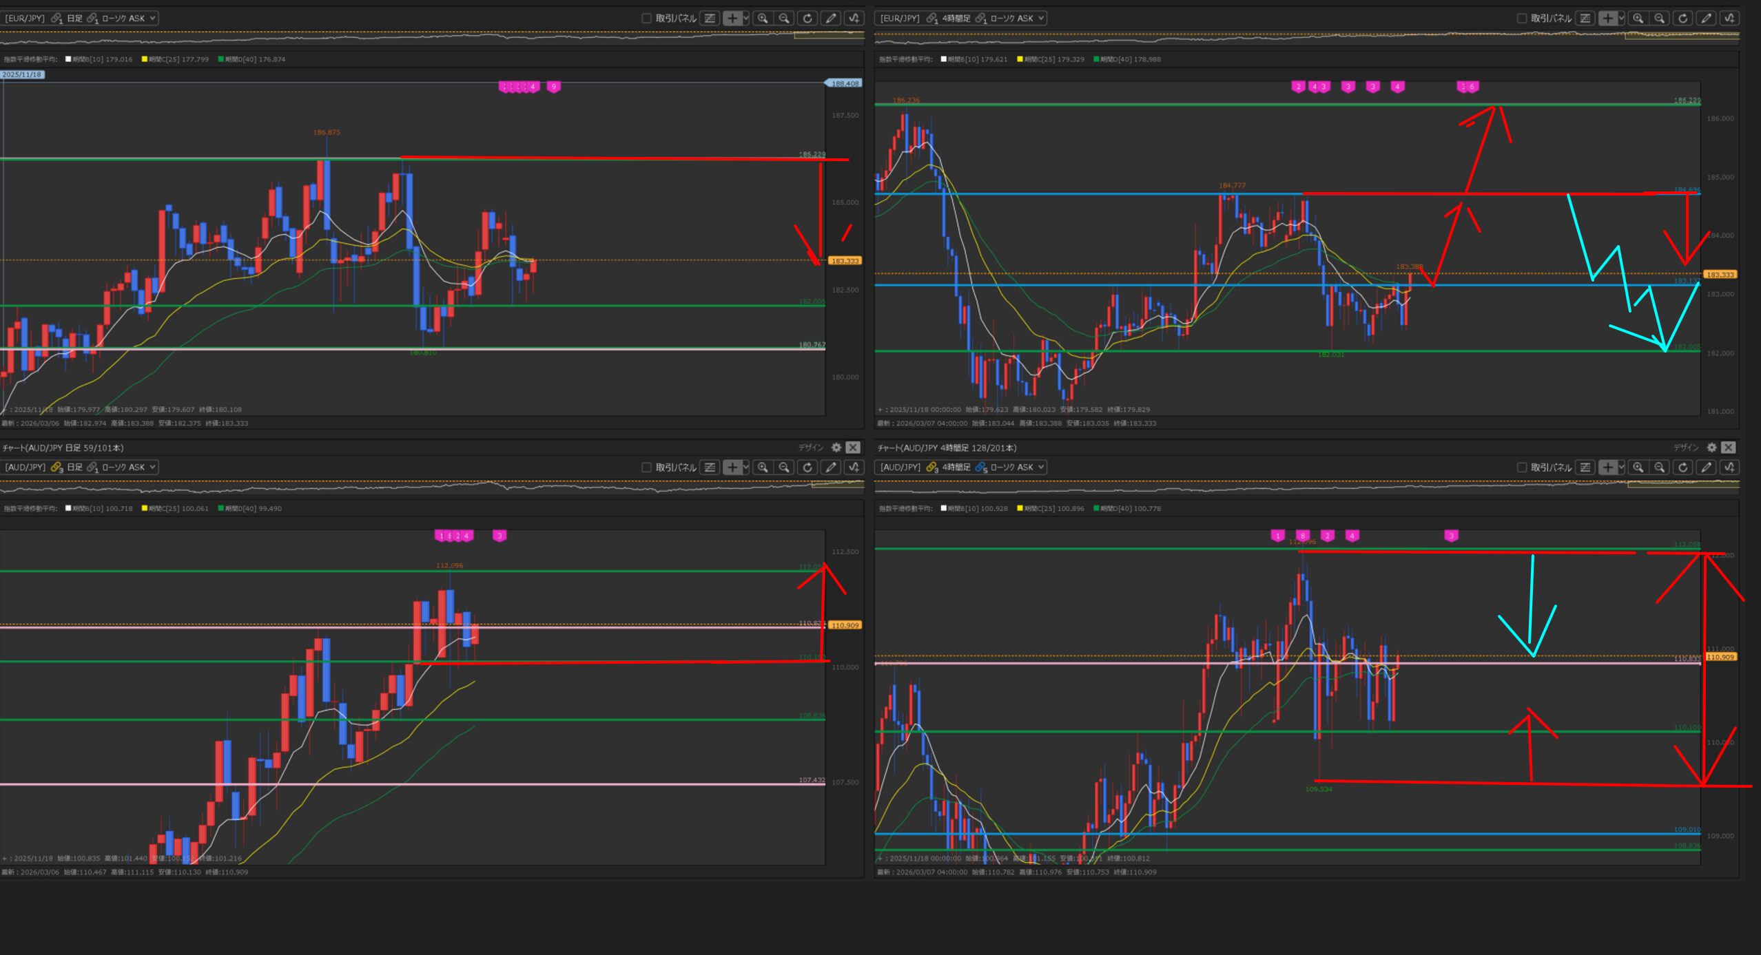This screenshot has height=955, width=1761.
Task: Enable 取引パネル checkbox on EUR/JPY daily chart
Action: point(646,19)
